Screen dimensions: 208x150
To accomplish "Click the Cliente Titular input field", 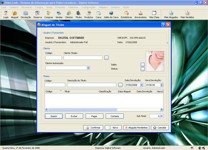I will tap(83, 58).
